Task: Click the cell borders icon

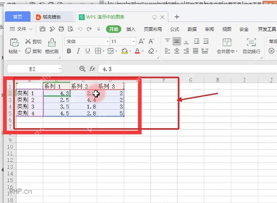Action: 98,51
